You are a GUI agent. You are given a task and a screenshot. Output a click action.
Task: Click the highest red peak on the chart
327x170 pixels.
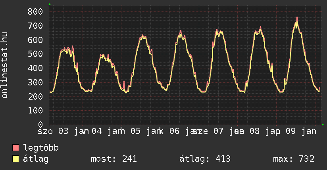tap(296, 18)
